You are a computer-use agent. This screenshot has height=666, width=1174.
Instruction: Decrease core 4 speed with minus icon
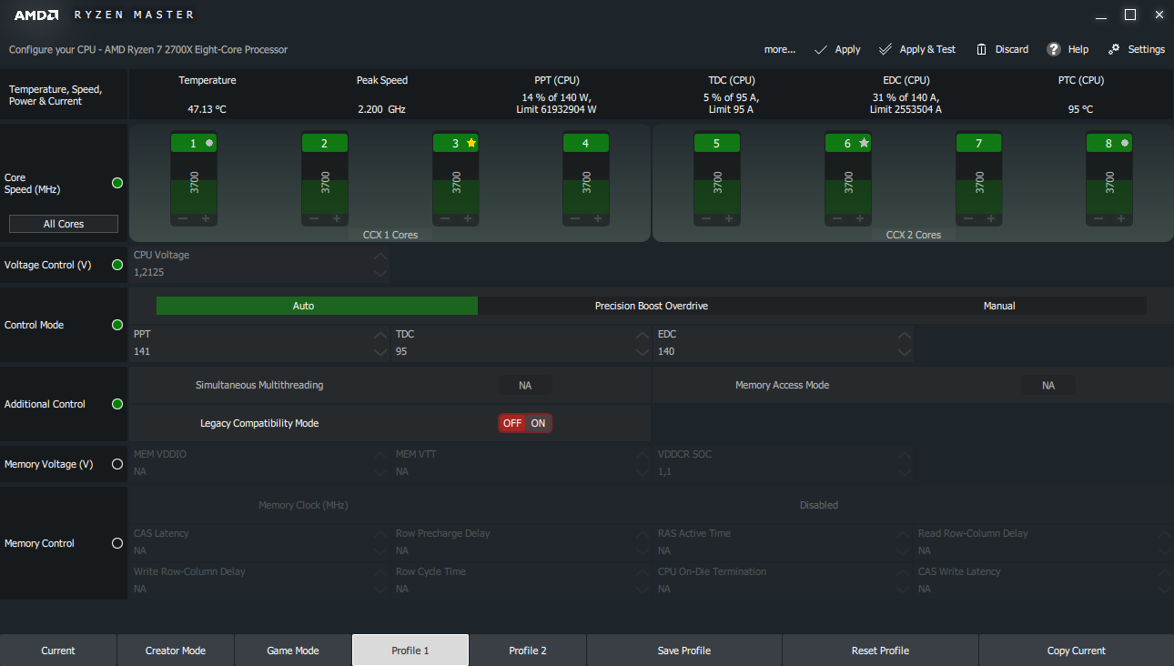575,218
